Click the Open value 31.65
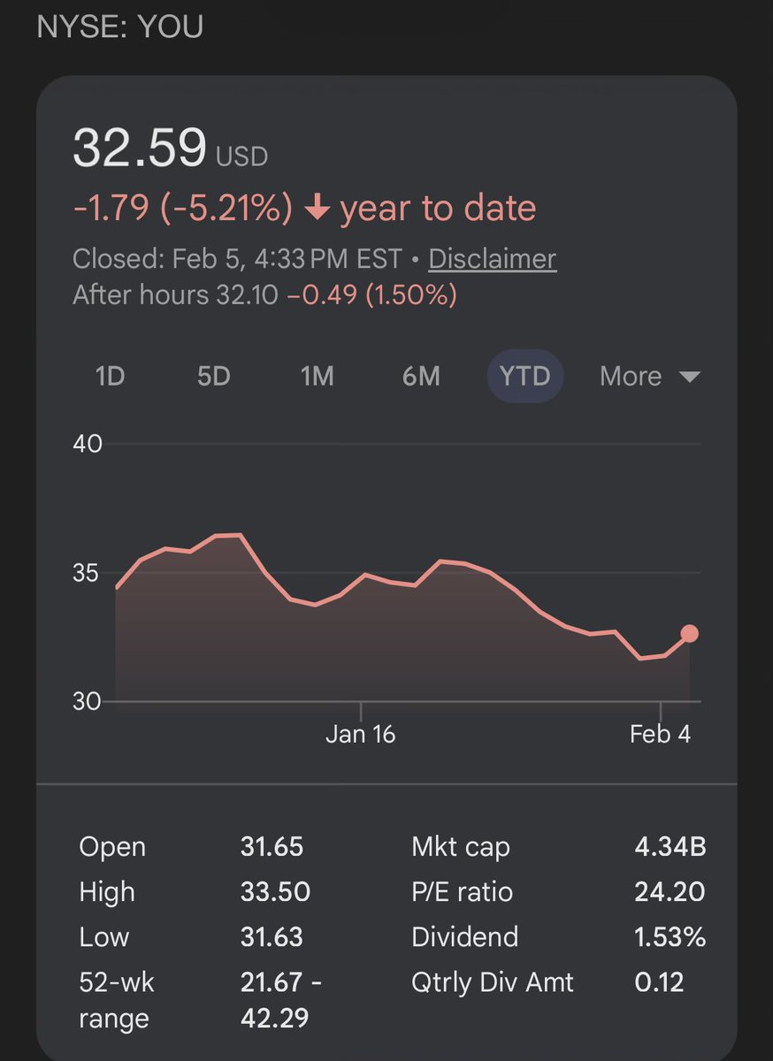This screenshot has height=1061, width=773. (272, 846)
